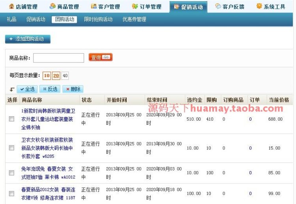Show 20 items per page
296x204 pixels.
tap(56, 76)
